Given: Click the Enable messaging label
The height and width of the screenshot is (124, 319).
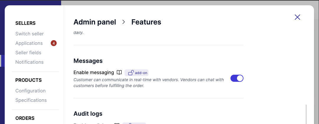Looking at the screenshot, I should point(94,72).
